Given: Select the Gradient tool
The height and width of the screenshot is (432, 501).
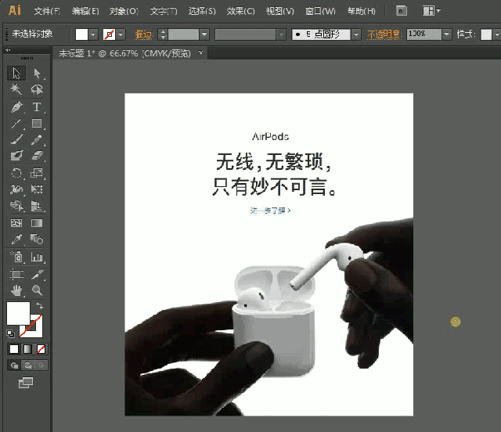Looking at the screenshot, I should pyautogui.click(x=37, y=223).
